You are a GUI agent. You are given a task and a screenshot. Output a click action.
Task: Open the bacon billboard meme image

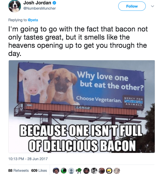click(x=82, y=107)
